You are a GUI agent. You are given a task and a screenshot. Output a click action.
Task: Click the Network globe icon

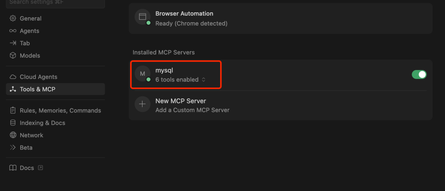click(x=13, y=135)
